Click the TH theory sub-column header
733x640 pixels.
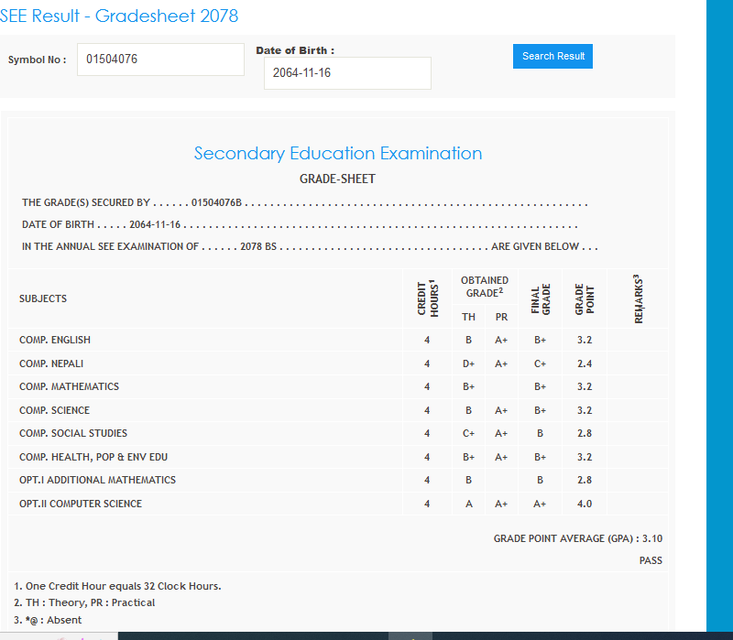(468, 317)
